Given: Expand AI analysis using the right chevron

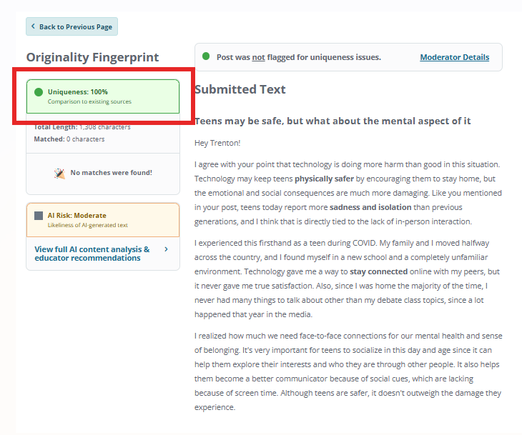Looking at the screenshot, I should click(167, 249).
